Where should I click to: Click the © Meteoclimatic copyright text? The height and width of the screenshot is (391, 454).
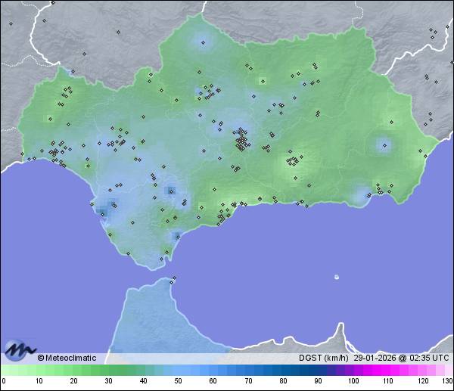pyautogui.click(x=67, y=358)
